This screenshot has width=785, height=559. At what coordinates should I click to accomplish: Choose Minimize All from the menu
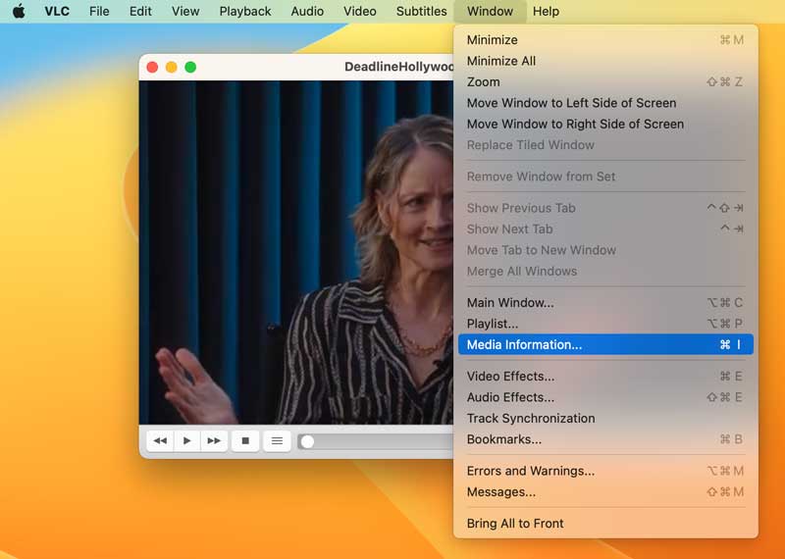point(501,61)
